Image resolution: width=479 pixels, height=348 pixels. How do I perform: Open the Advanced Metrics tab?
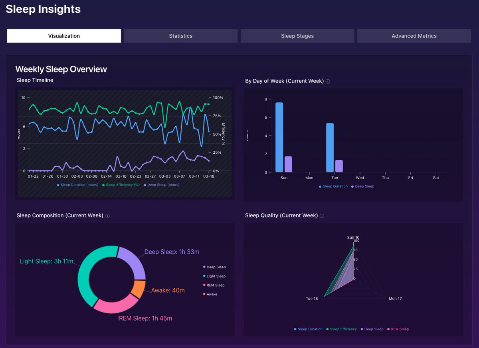pyautogui.click(x=414, y=36)
